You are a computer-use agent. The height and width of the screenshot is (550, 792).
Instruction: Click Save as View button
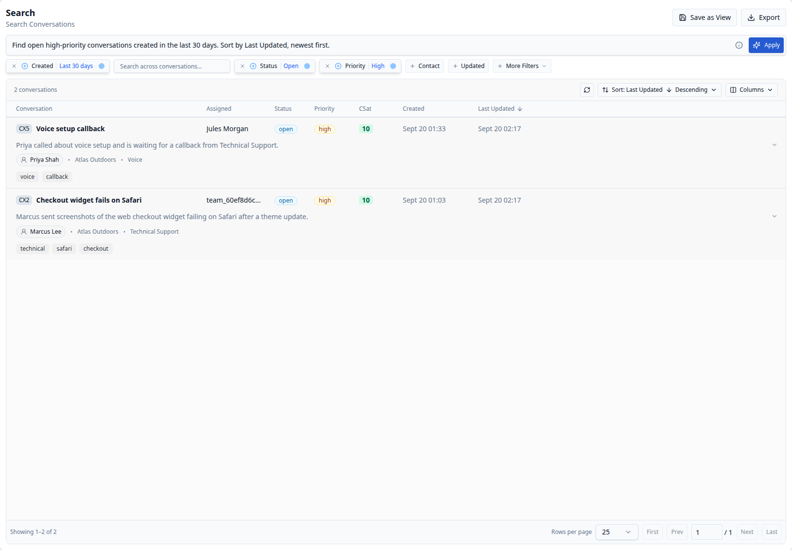[705, 17]
